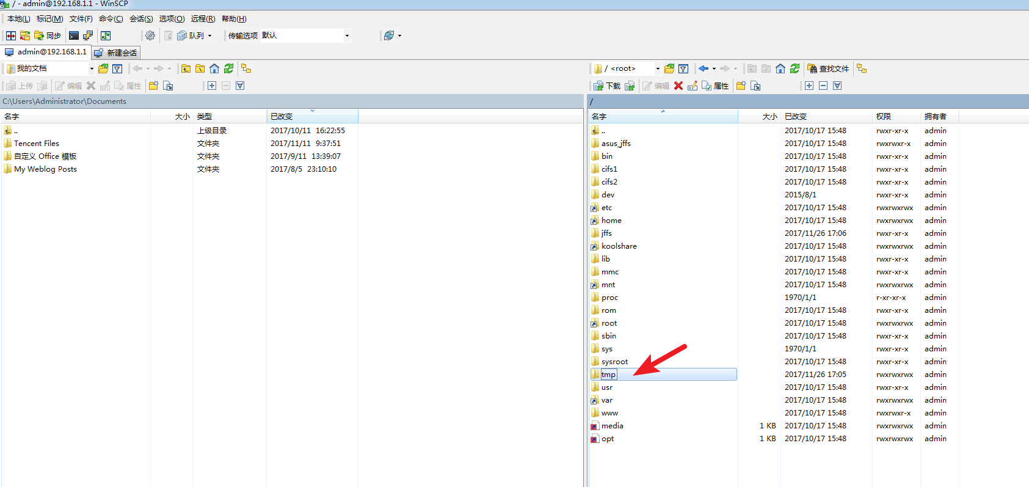Click the 查找文件 find files button
The image size is (1029, 487).
828,68
